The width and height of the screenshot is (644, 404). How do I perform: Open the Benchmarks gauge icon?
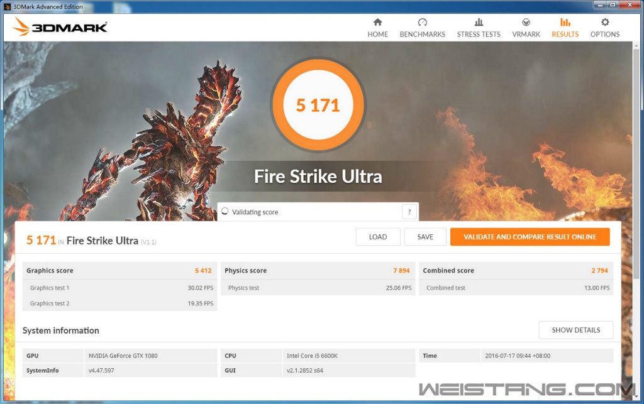[x=422, y=22]
